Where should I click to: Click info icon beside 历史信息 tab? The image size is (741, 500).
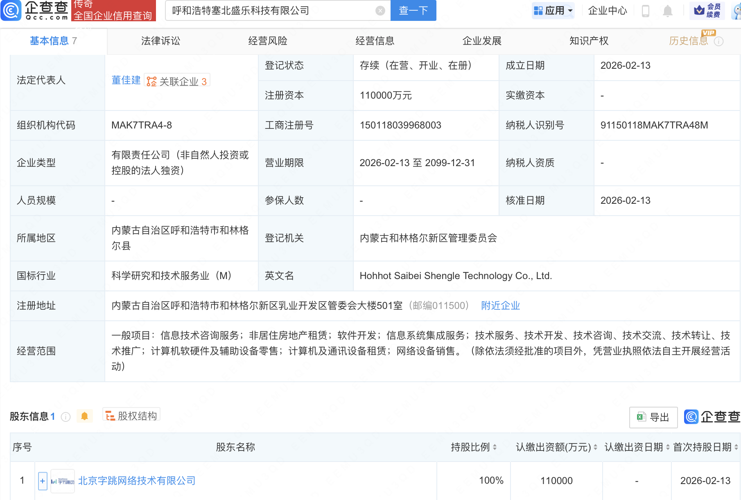[719, 41]
